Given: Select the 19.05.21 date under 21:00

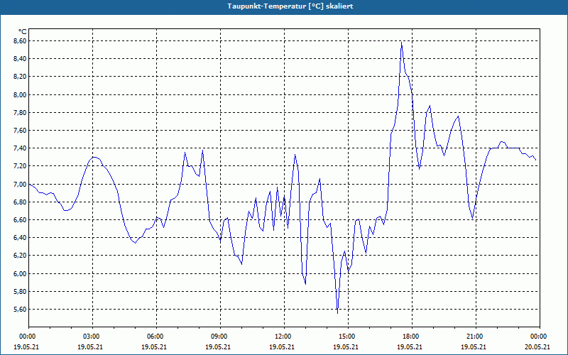Looking at the screenshot, I should click(474, 346).
